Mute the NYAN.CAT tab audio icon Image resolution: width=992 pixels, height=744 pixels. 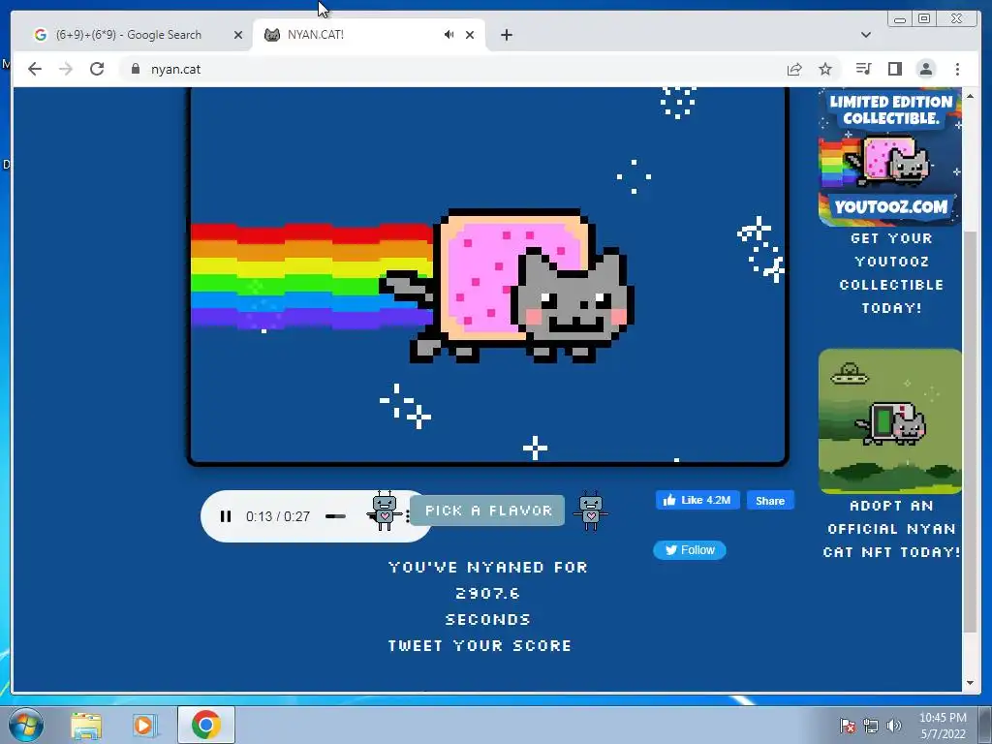(449, 35)
